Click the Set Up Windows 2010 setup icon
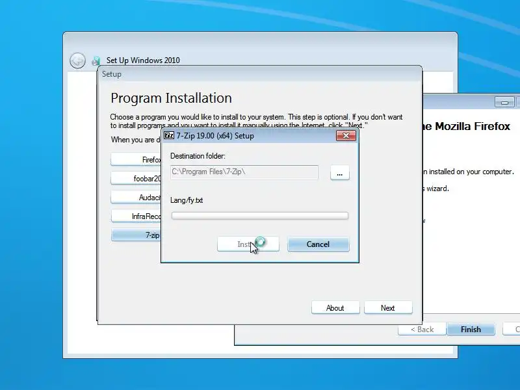520x390 pixels. (96, 60)
